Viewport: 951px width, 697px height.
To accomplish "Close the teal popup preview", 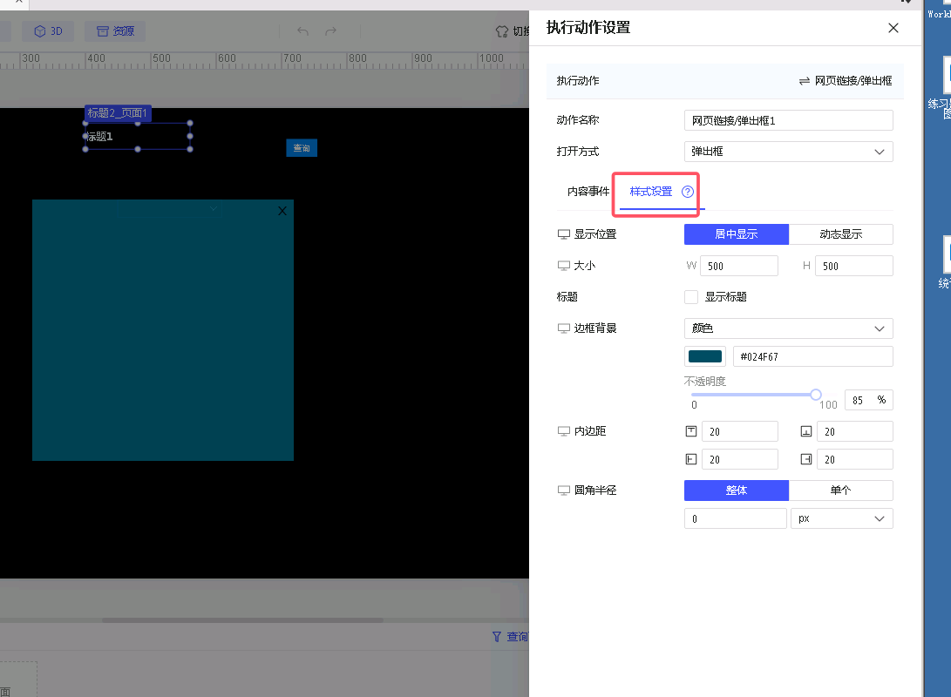I will click(282, 211).
